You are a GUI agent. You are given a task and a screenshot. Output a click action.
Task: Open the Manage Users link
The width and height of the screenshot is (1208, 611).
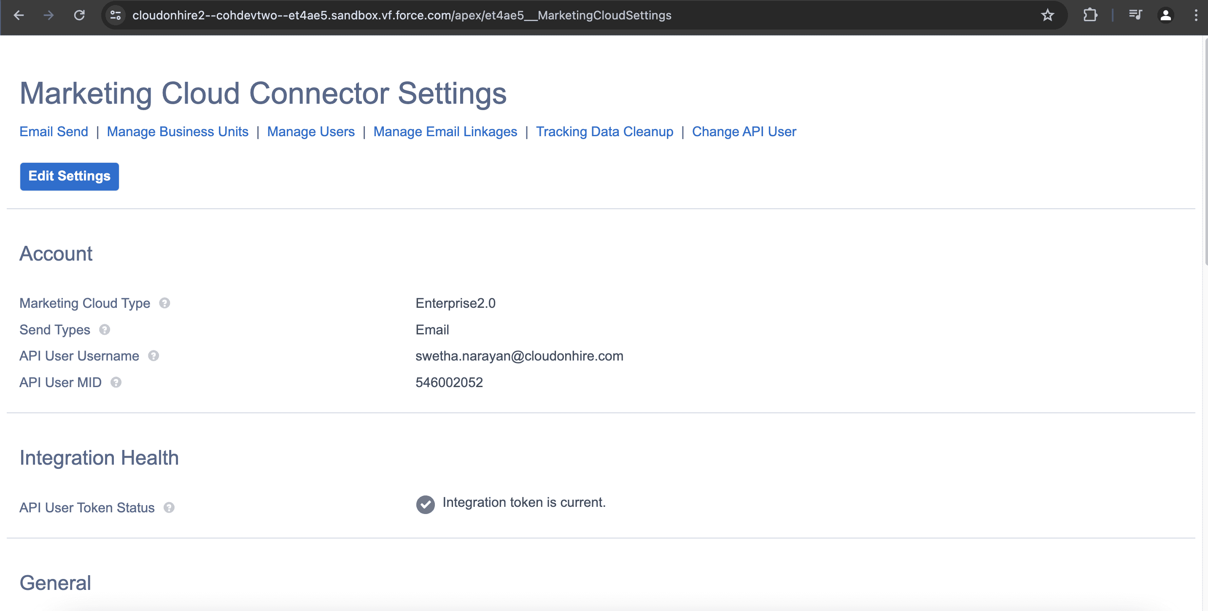(311, 132)
